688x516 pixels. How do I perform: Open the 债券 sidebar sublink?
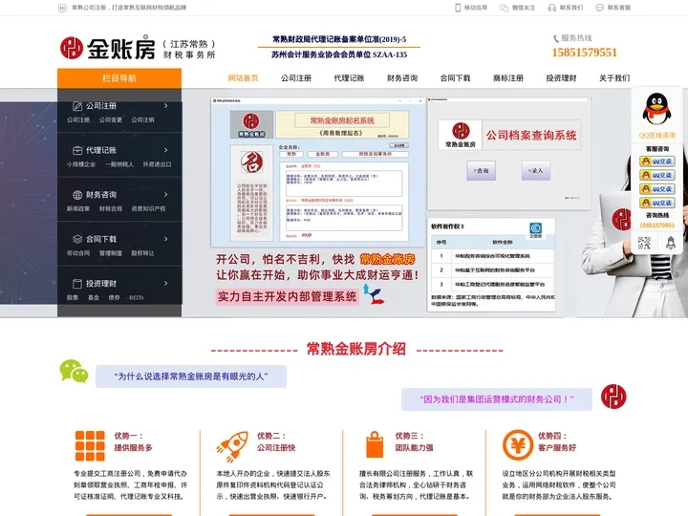(x=114, y=297)
